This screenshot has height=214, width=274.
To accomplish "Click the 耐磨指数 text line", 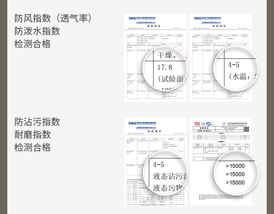I will coord(33,134).
